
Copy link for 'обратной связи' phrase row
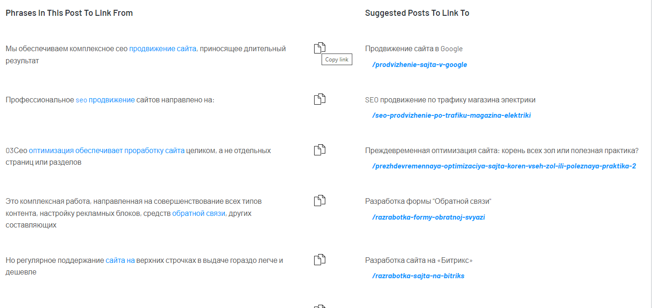[x=320, y=201]
